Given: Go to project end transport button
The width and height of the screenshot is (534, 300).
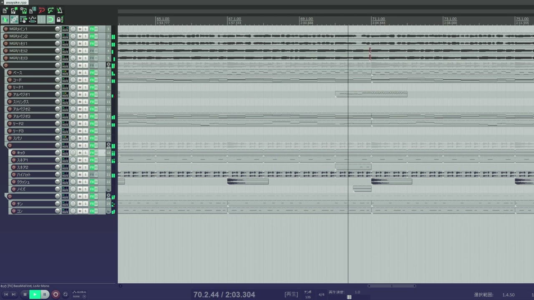Looking at the screenshot, I should 13,295.
